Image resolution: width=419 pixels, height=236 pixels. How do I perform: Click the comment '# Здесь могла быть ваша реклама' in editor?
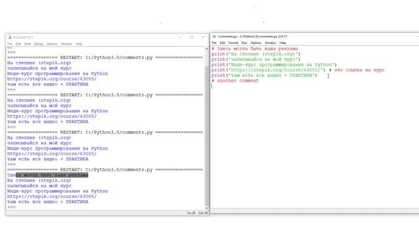click(x=255, y=49)
